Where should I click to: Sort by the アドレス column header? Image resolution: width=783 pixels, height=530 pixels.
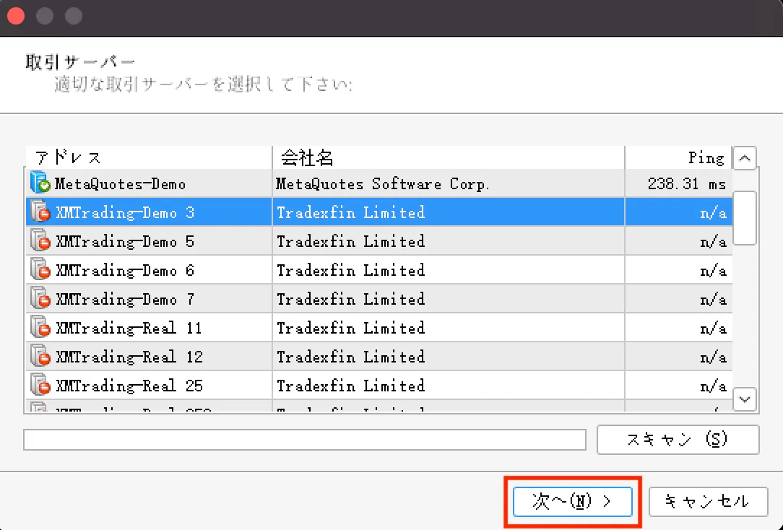coord(148,157)
